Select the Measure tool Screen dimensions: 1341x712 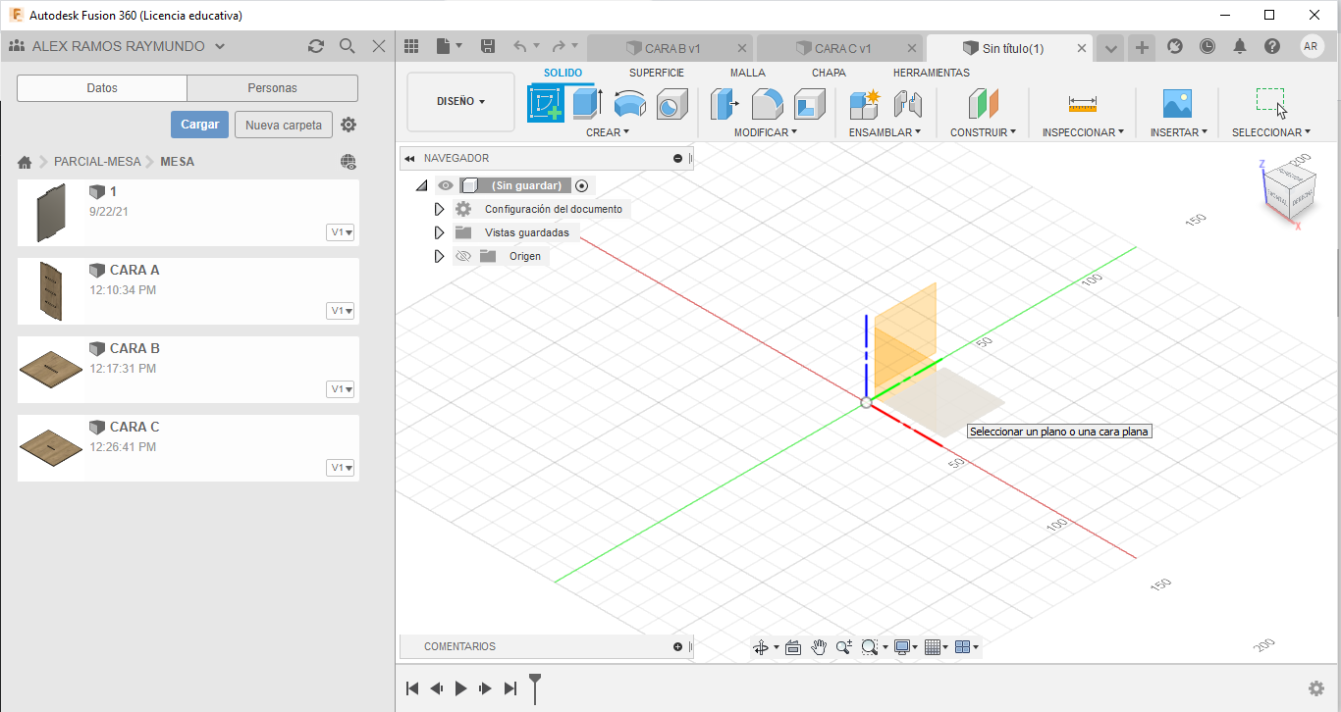coord(1083,103)
